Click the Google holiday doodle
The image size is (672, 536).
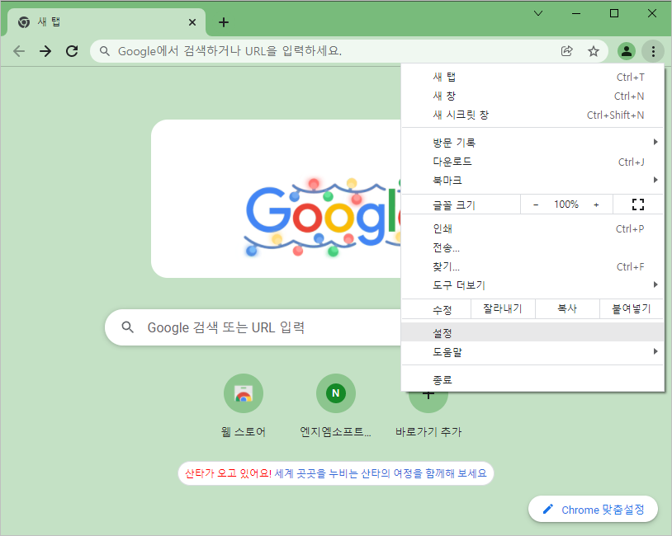coord(322,219)
